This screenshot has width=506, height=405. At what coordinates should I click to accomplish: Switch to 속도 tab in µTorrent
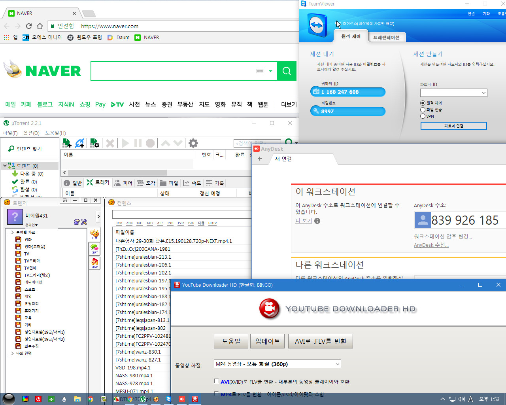[x=192, y=183]
